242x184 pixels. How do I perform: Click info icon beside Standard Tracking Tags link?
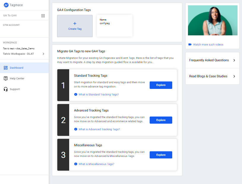point(76,95)
